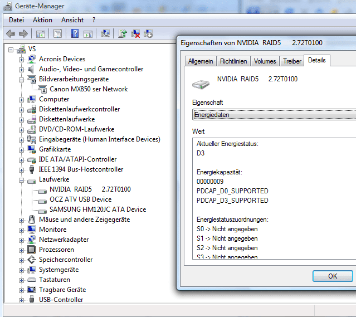Image resolution: width=356 pixels, height=317 pixels.
Task: Switch to the Volumes tab
Action: [x=265, y=61]
